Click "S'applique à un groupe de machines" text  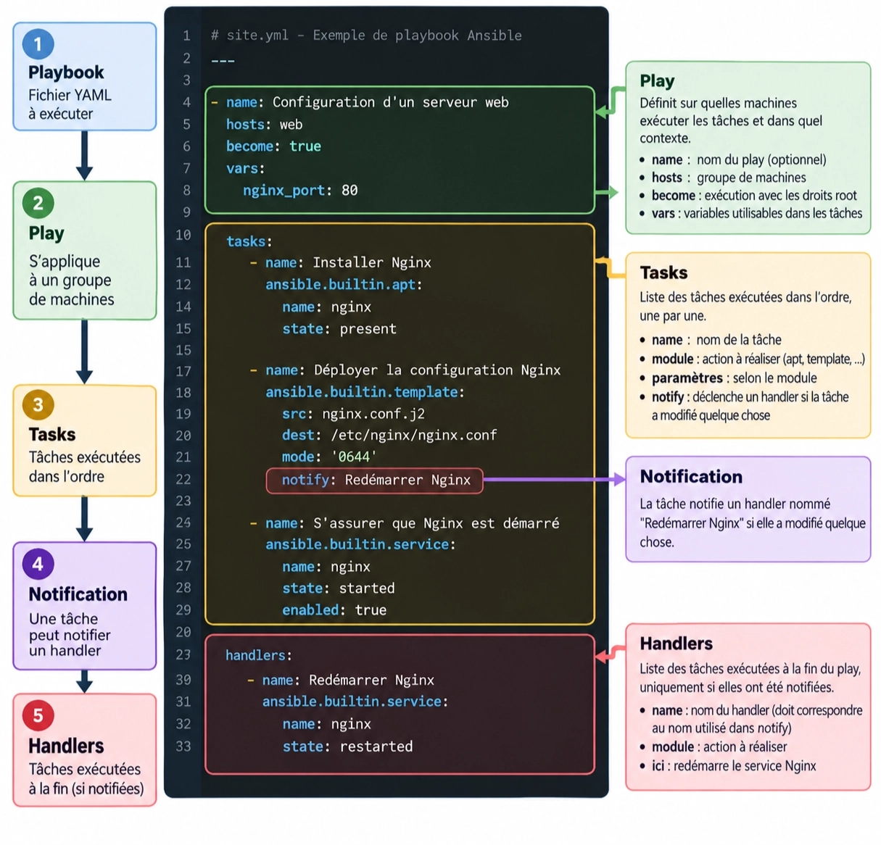tap(71, 280)
